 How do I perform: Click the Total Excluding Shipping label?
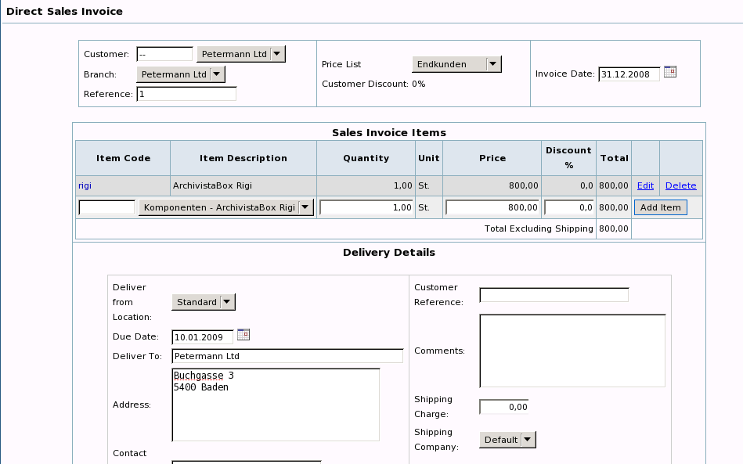[x=539, y=228]
